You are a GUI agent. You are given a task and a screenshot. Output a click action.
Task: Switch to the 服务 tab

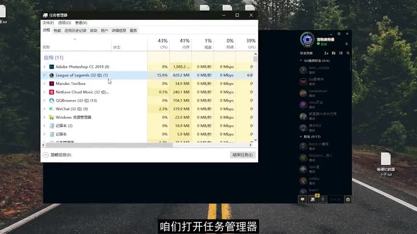pyautogui.click(x=133, y=30)
